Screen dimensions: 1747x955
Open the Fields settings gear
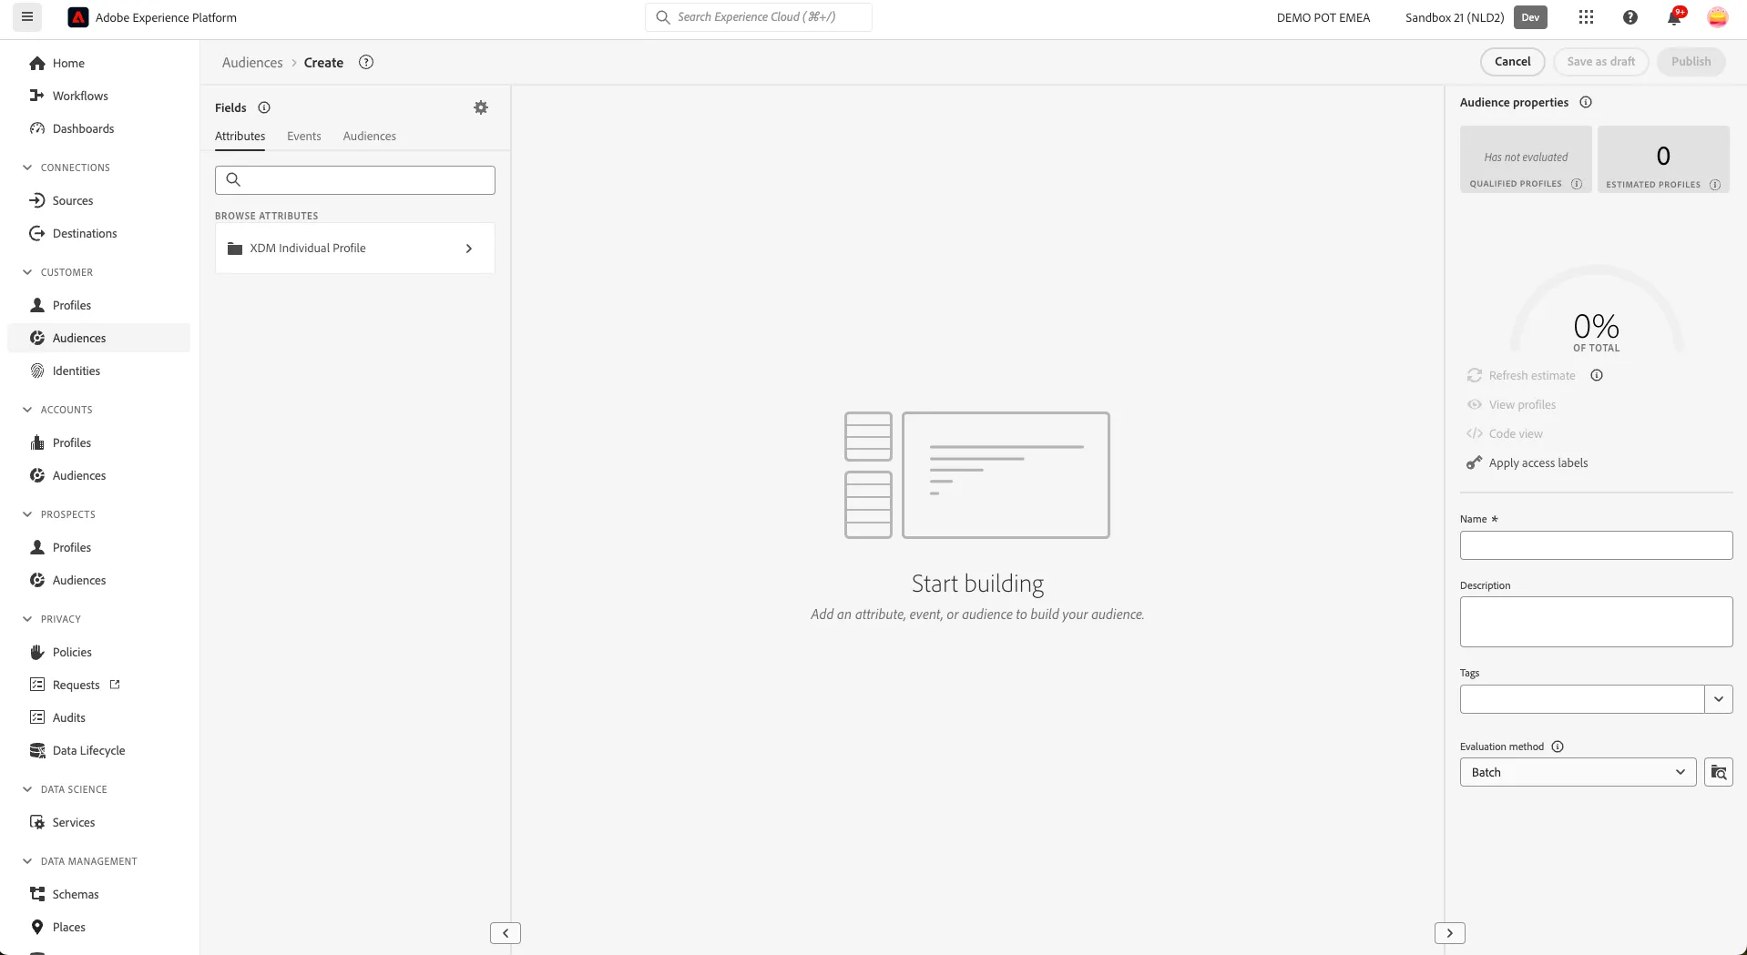click(x=481, y=107)
